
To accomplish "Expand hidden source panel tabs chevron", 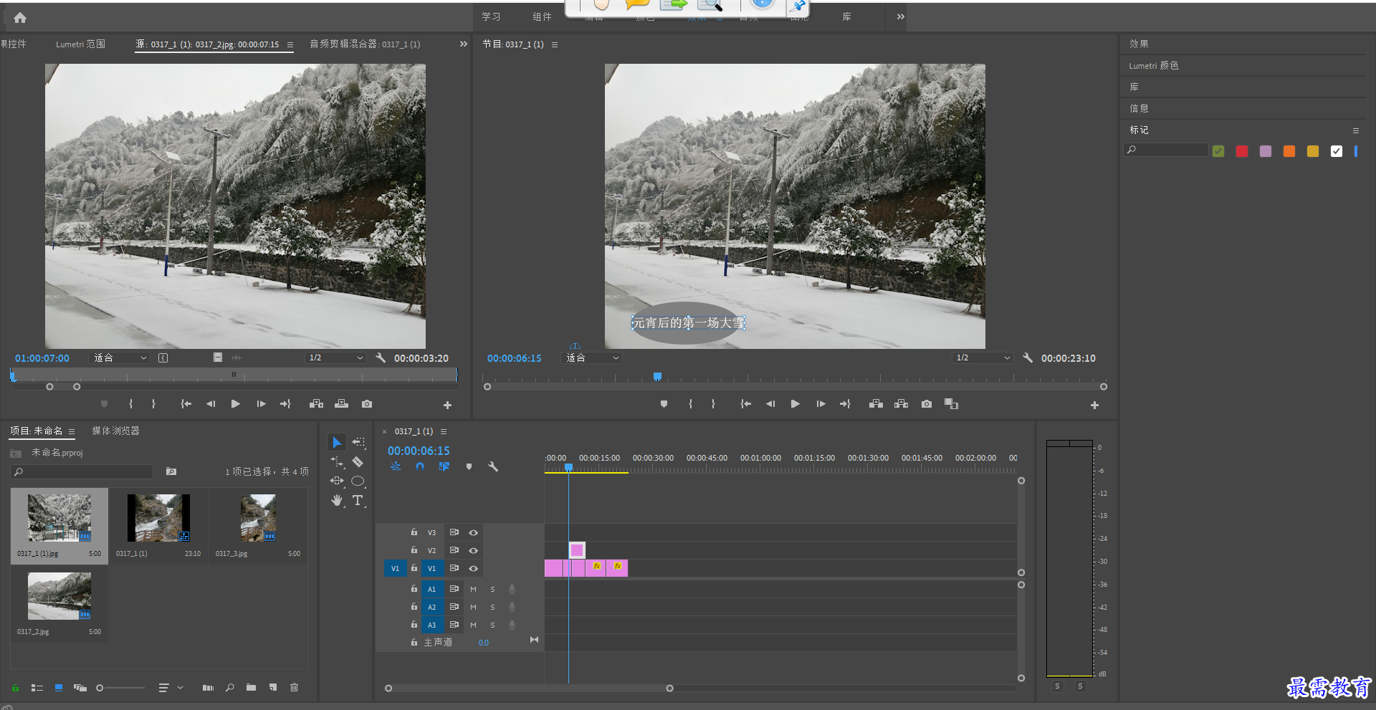I will [463, 44].
